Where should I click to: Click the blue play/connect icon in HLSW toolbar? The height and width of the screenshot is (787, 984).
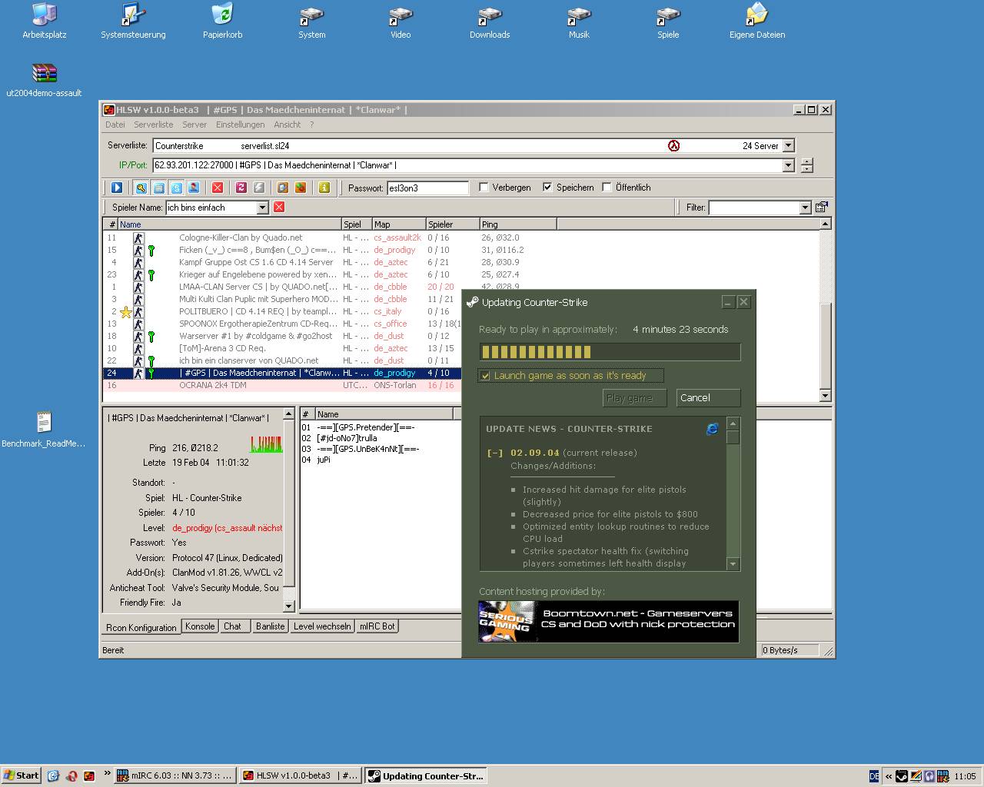pyautogui.click(x=117, y=188)
